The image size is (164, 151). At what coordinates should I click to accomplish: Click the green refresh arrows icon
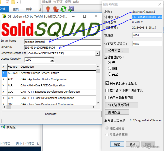coord(63,9)
